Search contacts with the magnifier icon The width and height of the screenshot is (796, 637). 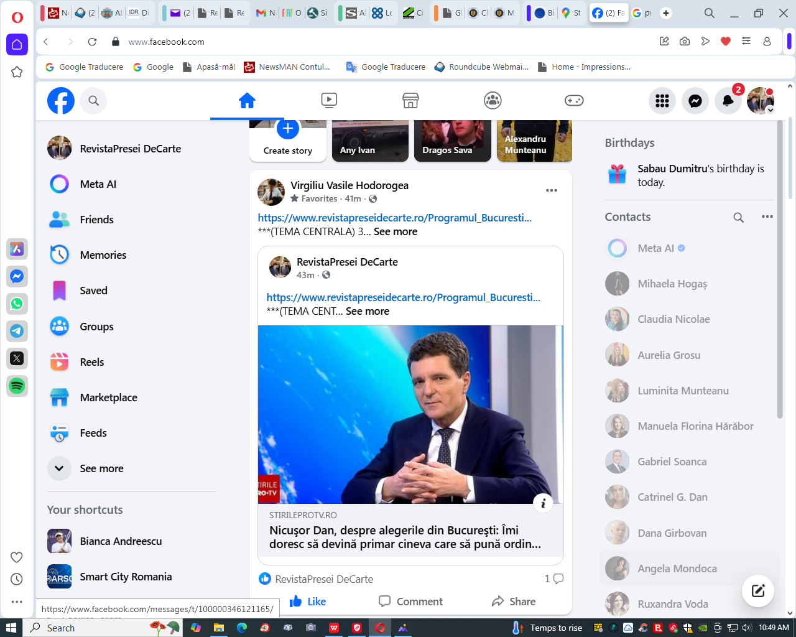(x=738, y=217)
